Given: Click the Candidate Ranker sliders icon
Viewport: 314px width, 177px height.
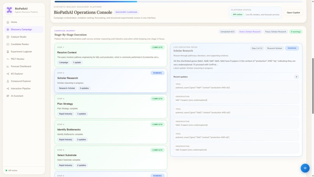Looking at the screenshot, I should coord(8,44).
